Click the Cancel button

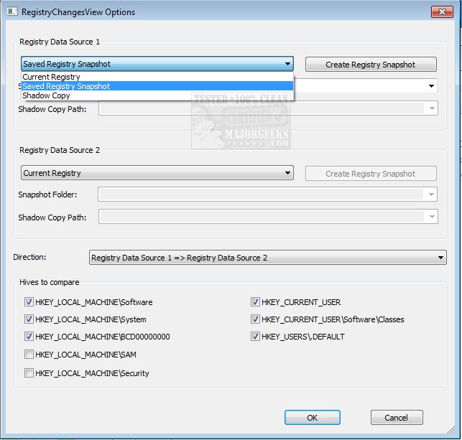pyautogui.click(x=397, y=417)
